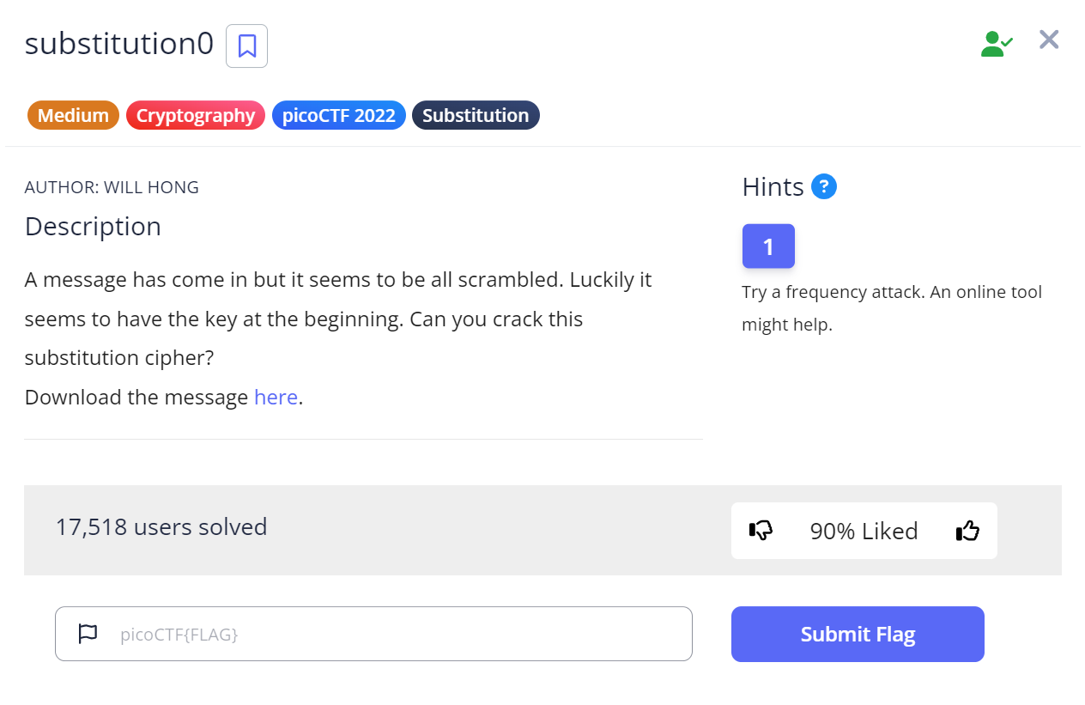Open the Hints help question mark
Viewport: 1085px width, 705px height.
point(824,186)
